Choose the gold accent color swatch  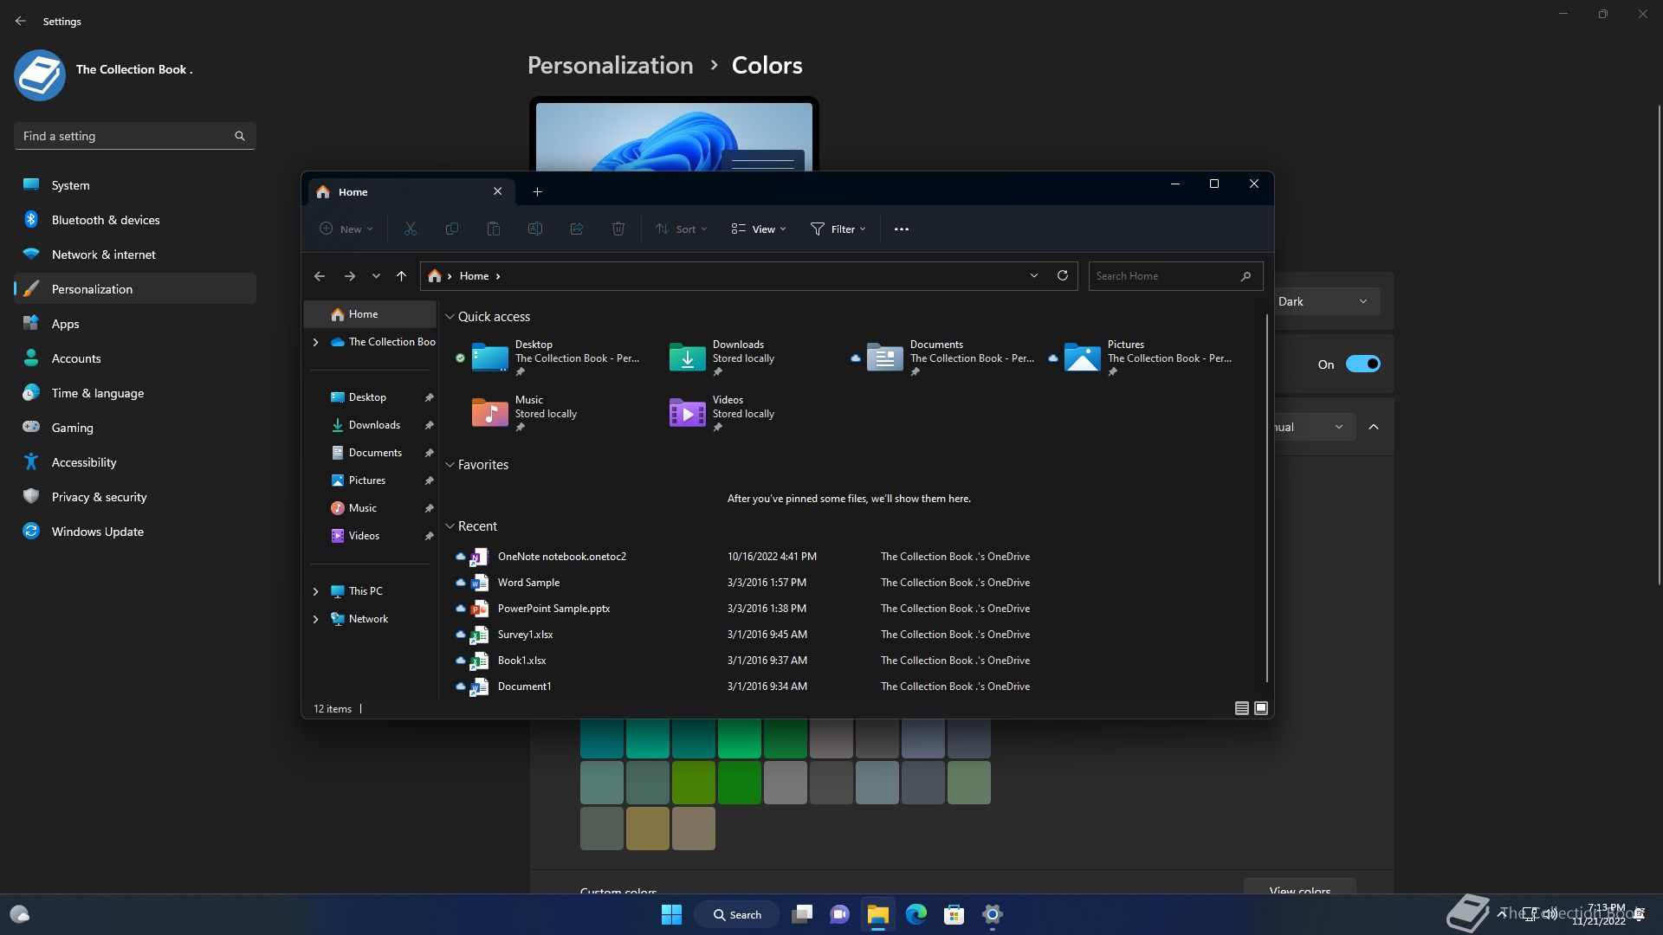(647, 829)
